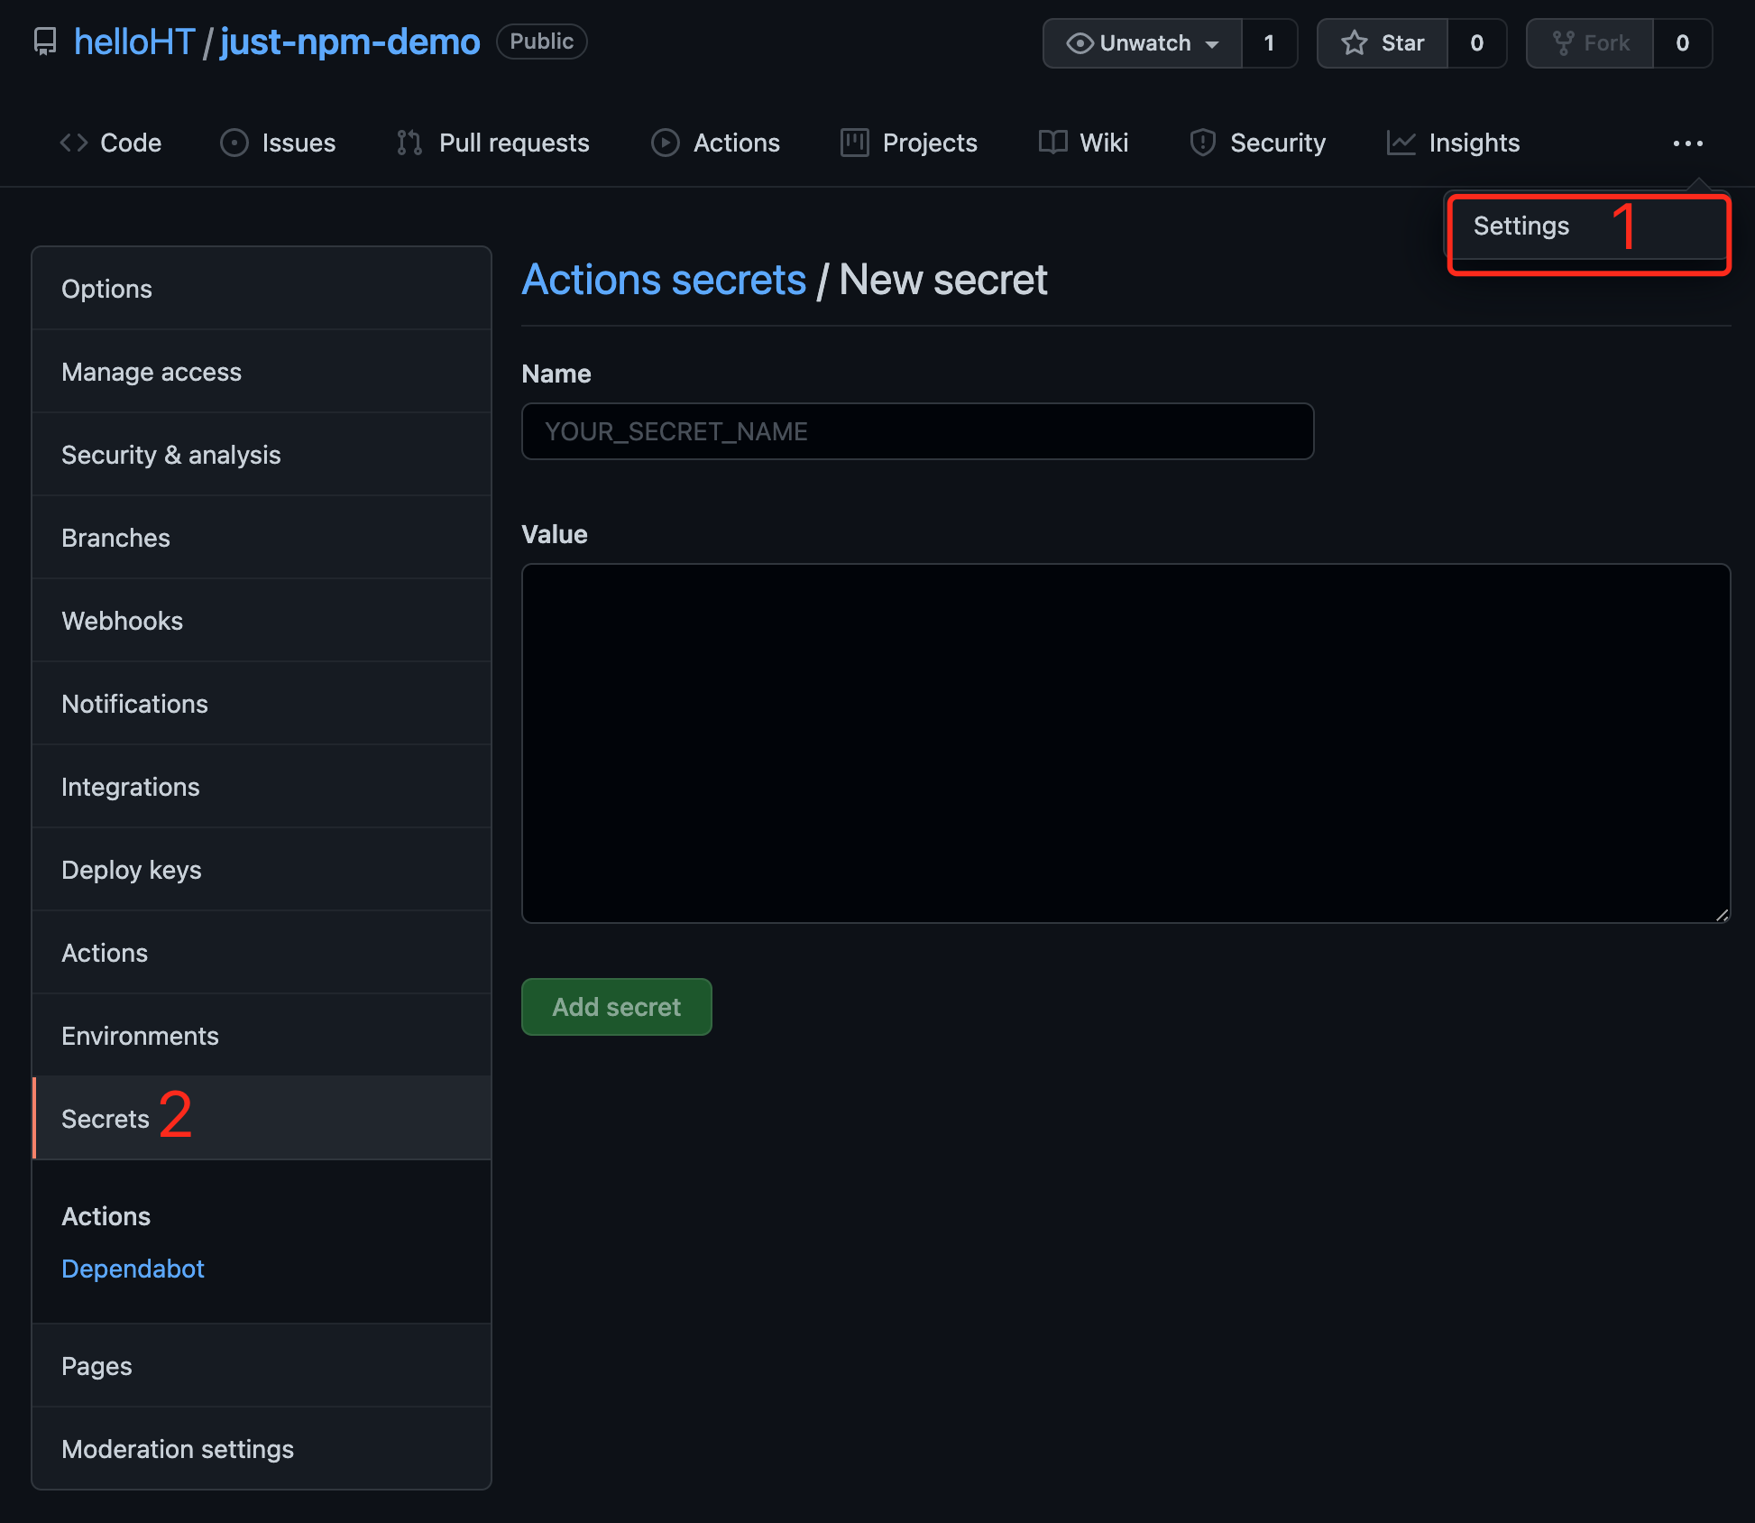Click the Actions play icon in navigation

[666, 143]
